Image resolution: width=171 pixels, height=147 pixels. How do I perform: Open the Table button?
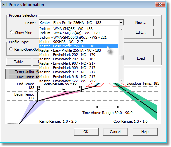pyautogui.click(x=19, y=62)
